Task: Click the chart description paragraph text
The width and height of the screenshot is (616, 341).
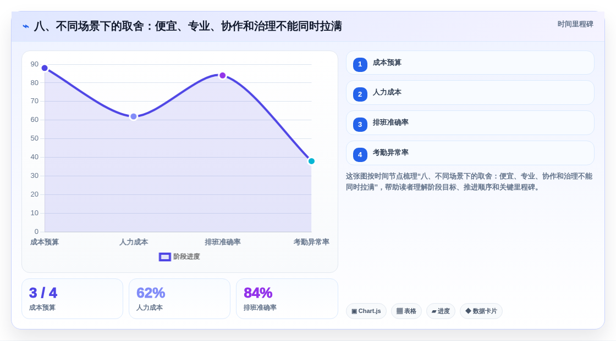Action: pos(469,182)
